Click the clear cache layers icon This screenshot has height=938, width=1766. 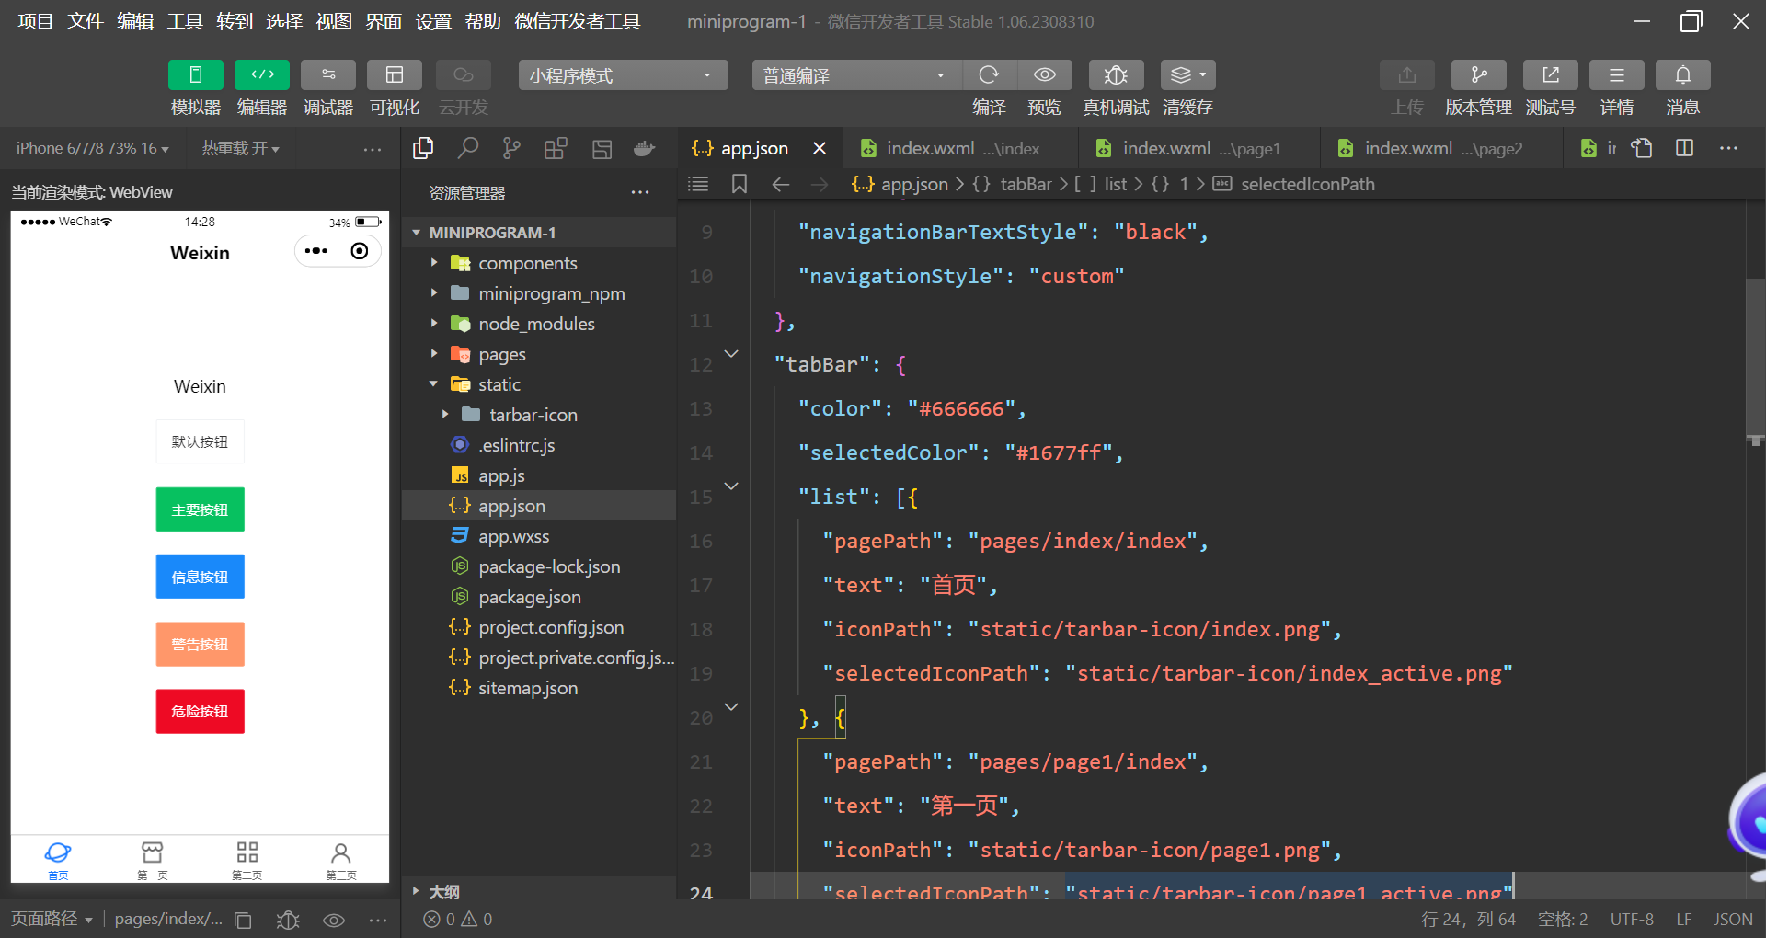point(1187,75)
